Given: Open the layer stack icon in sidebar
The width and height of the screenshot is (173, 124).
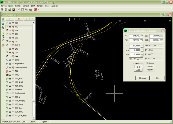Looking at the screenshot, I should click(x=3, y=19).
